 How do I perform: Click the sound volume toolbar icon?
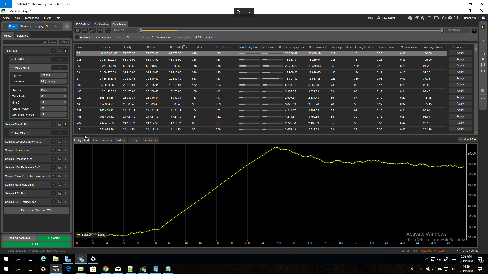pyautogui.click(x=444, y=18)
